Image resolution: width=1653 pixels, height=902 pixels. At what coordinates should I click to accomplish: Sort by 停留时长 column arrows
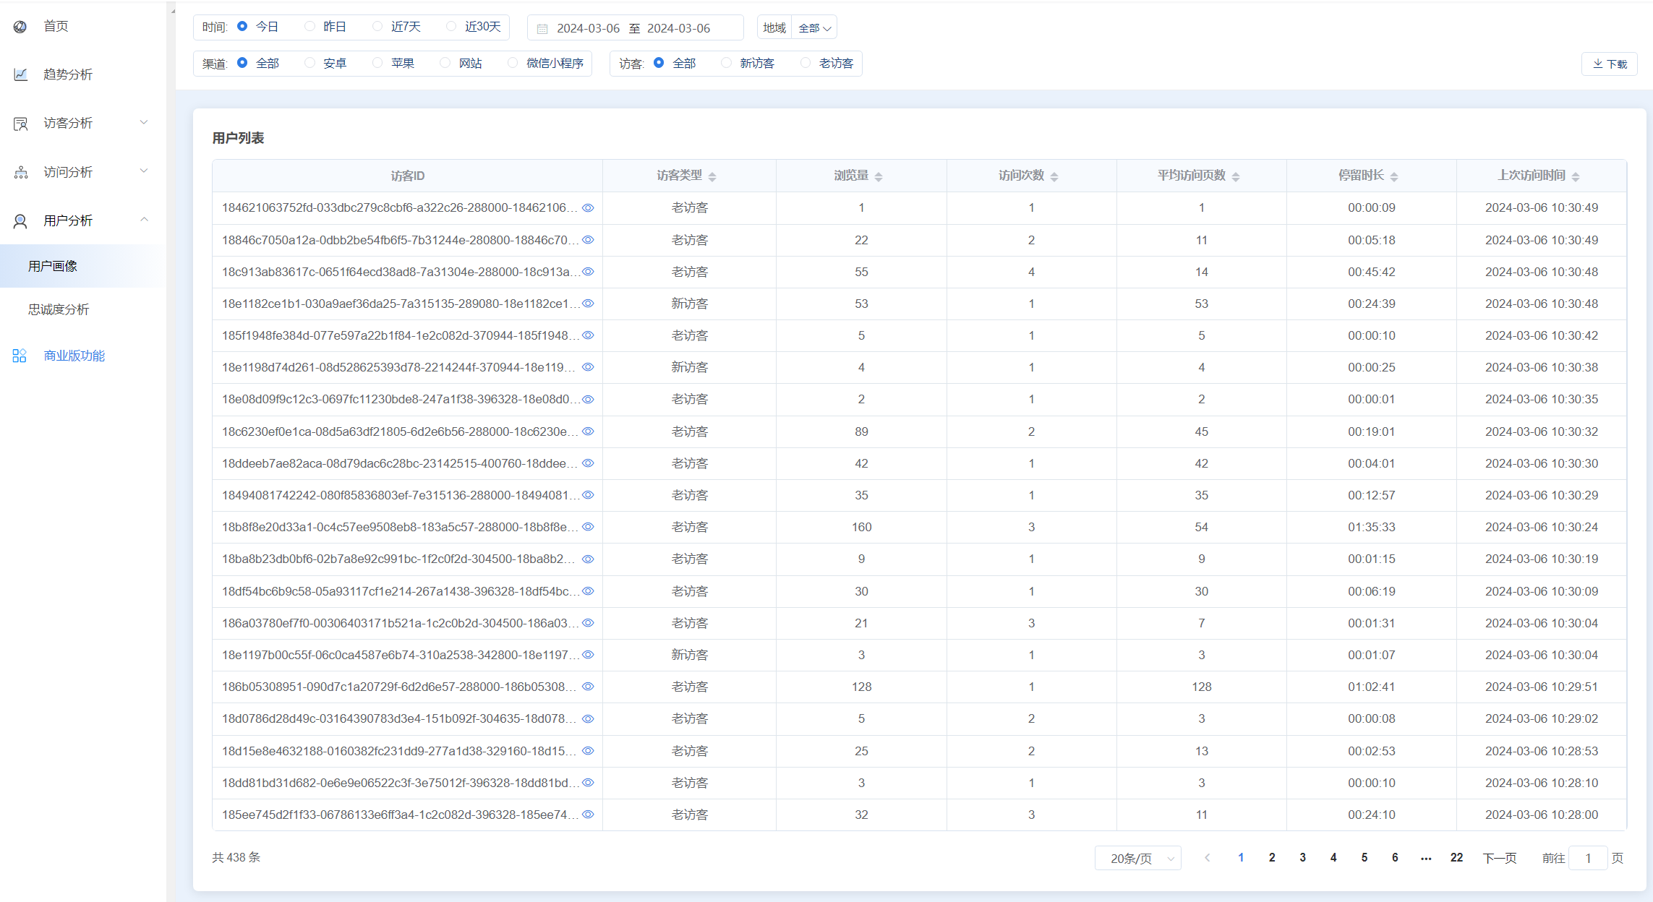(1393, 176)
